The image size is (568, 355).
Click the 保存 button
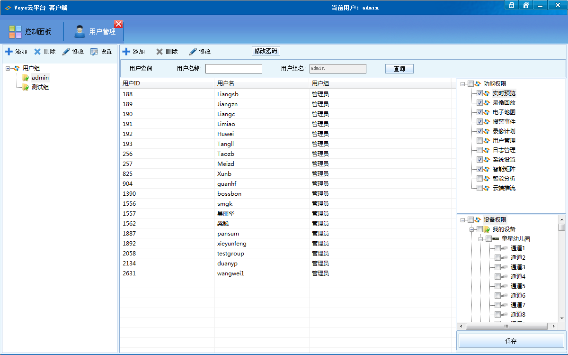pos(511,341)
